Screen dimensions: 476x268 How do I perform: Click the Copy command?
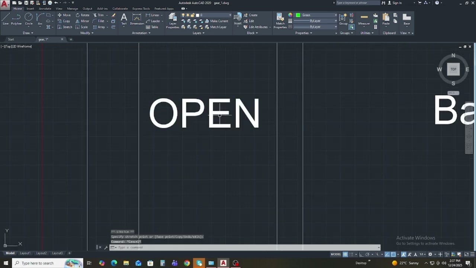click(x=64, y=21)
